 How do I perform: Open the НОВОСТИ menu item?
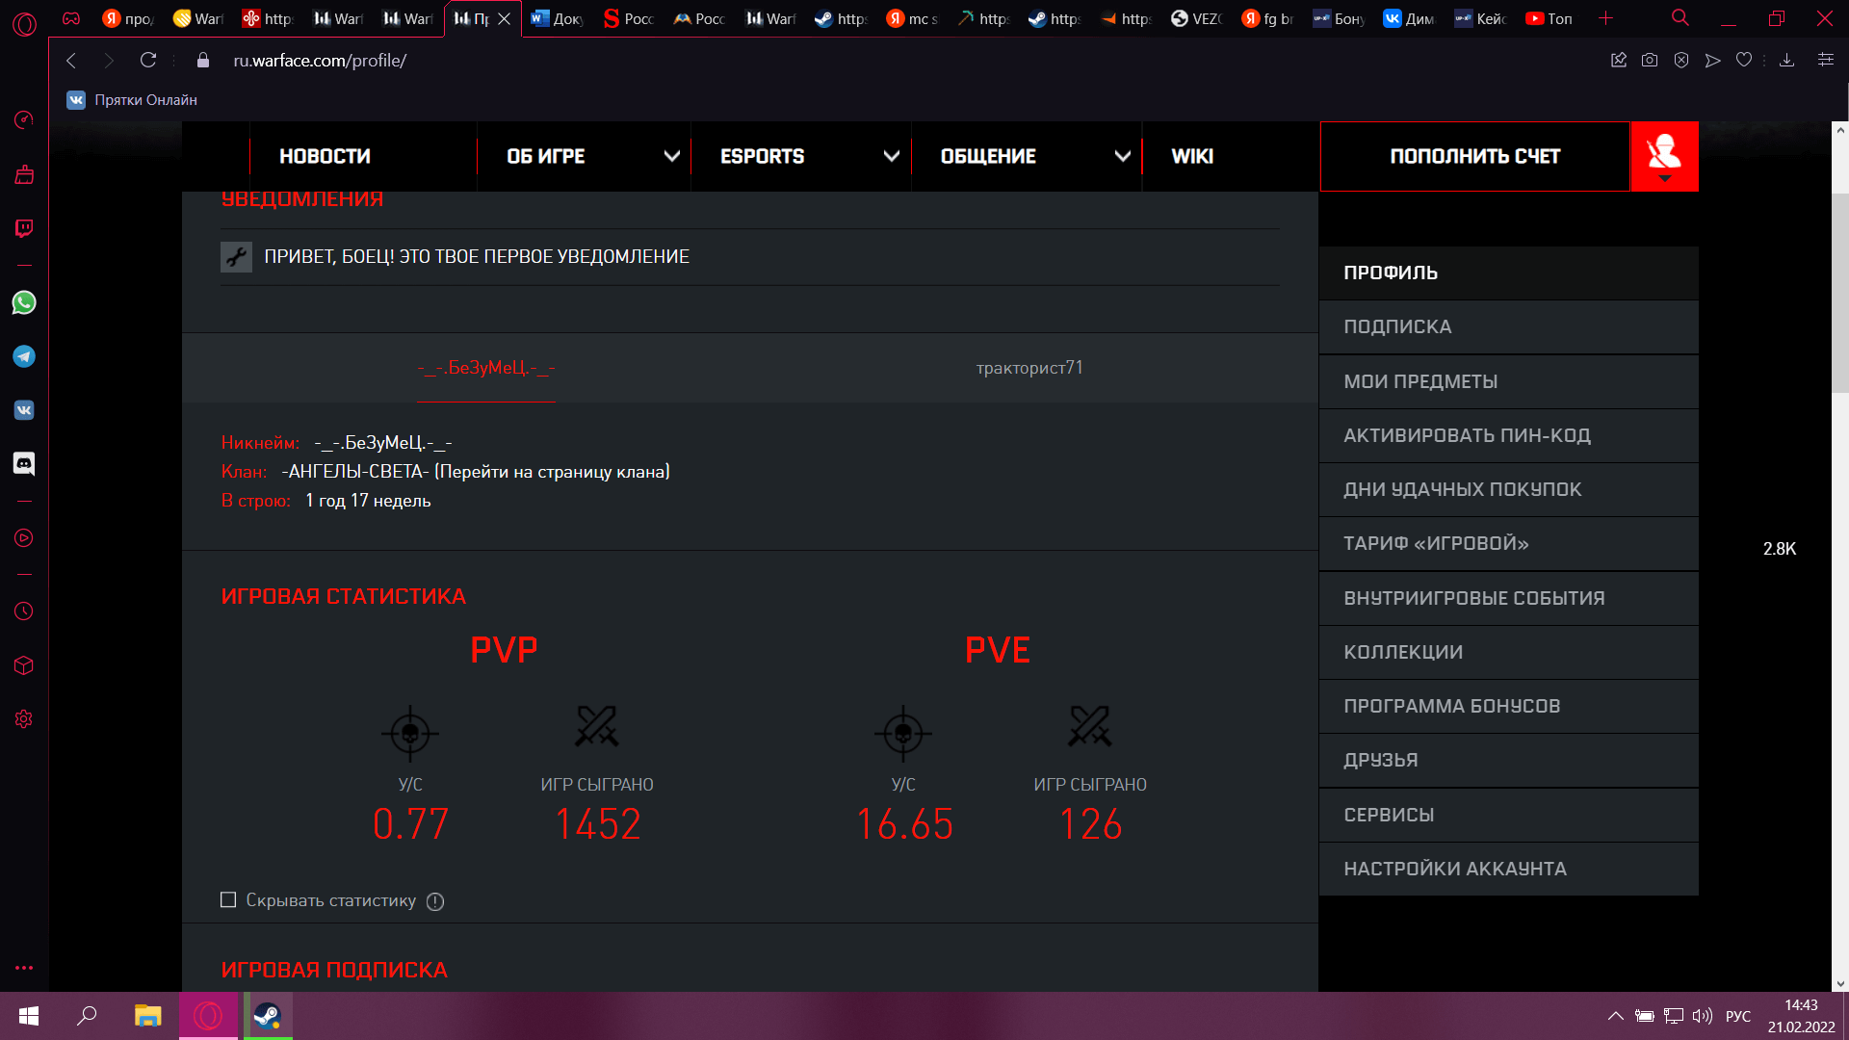325,156
